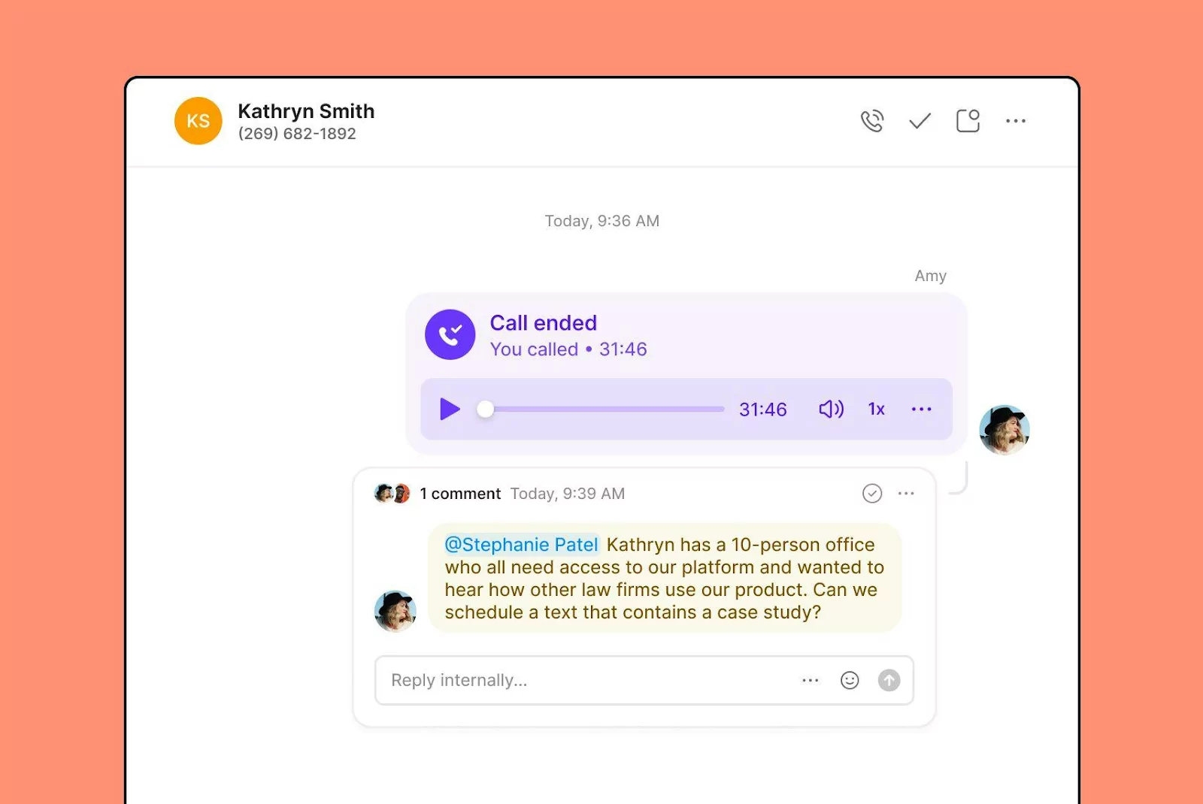Image resolution: width=1203 pixels, height=804 pixels.
Task: Call Kathryn Smith using the phone icon
Action: [x=872, y=120]
